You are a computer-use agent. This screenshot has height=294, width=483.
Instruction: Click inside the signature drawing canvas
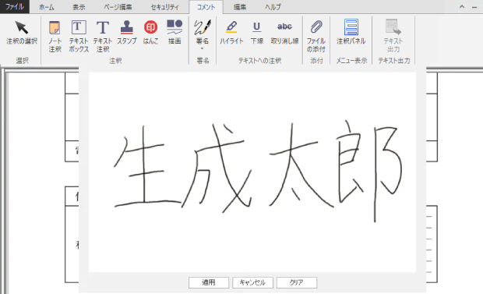pyautogui.click(x=252, y=172)
